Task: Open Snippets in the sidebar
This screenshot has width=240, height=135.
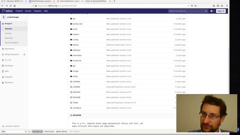Action: pos(9,77)
